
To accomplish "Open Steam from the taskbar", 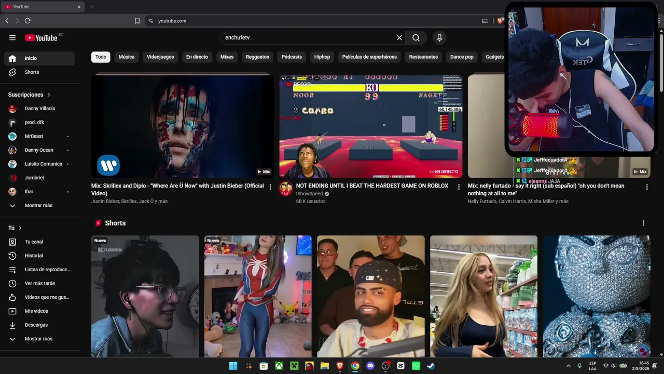I will pos(431,366).
